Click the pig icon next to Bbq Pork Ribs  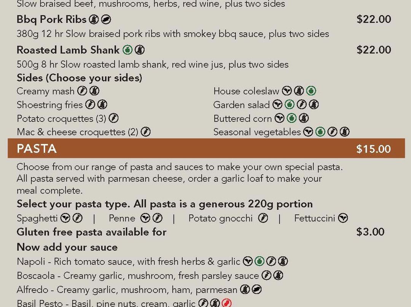coord(106,19)
